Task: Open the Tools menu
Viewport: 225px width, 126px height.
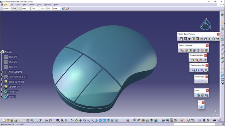Action: coord(39,4)
